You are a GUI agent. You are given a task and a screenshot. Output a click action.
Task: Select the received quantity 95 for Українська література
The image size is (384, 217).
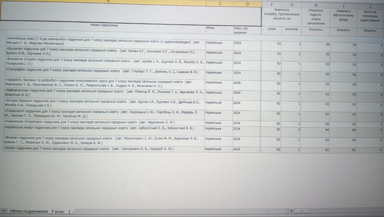(316, 124)
